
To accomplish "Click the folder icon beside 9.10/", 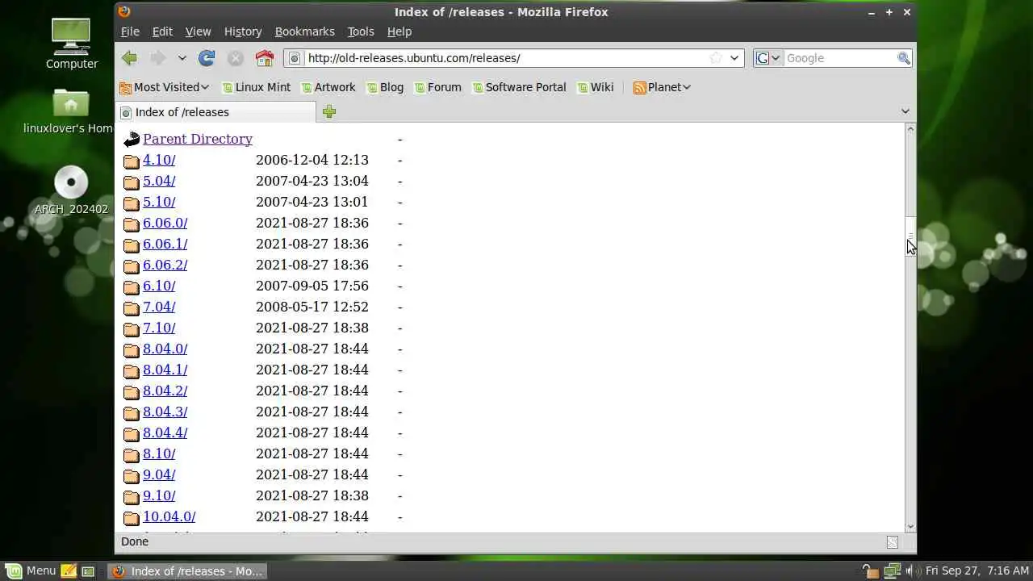I will [x=132, y=497].
